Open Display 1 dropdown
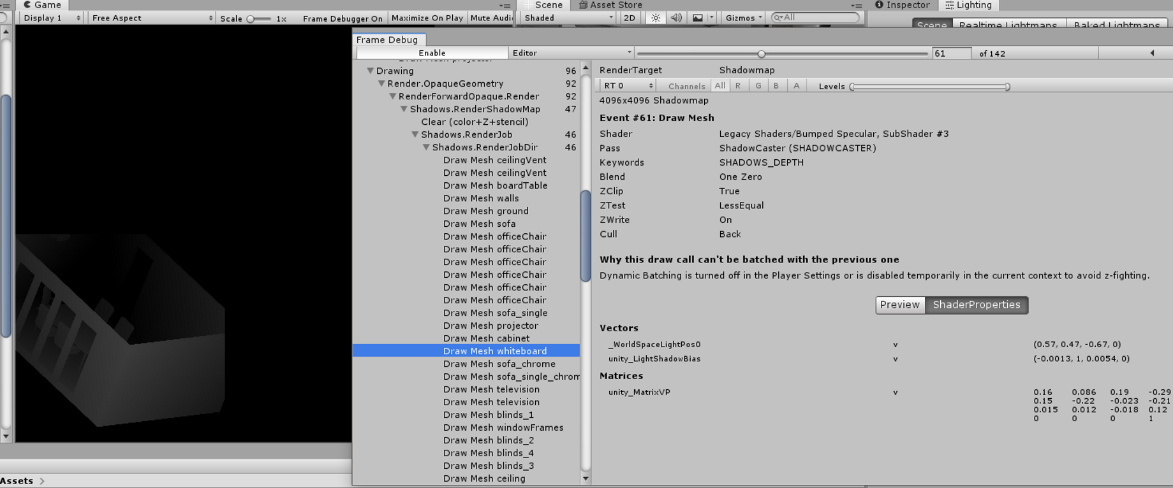This screenshot has height=488, width=1173. pos(52,18)
